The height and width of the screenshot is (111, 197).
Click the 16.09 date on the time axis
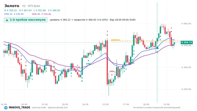[x=85, y=104]
